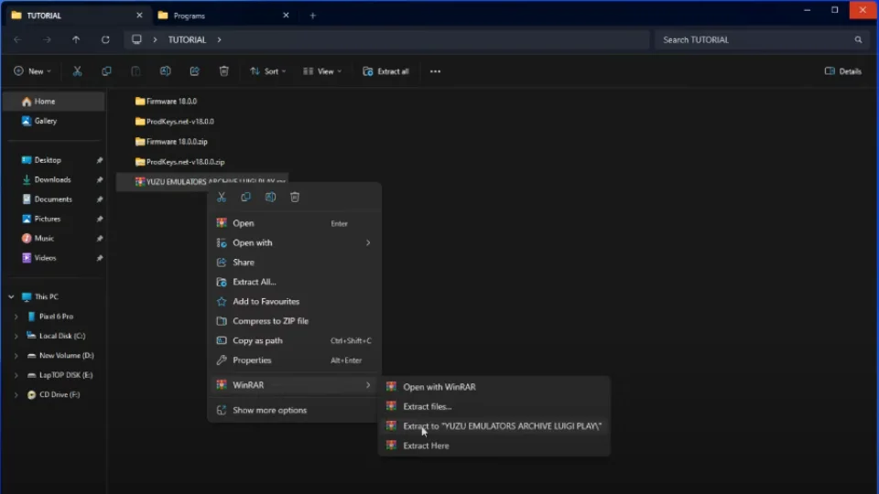Click the Copy icon in the toolbar
The image size is (879, 494).
[106, 71]
